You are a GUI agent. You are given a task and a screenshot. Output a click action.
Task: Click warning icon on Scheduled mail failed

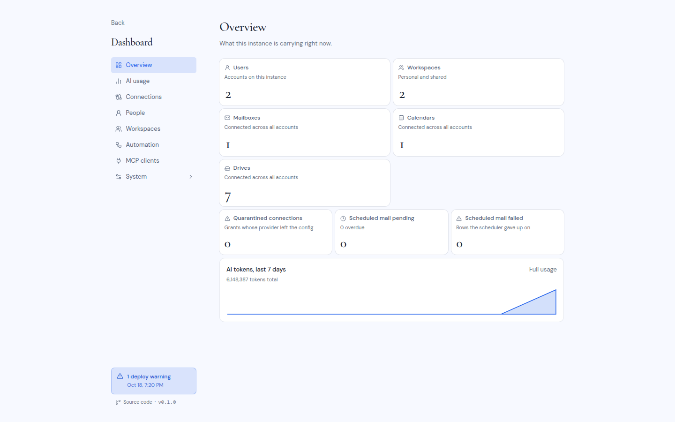tap(459, 219)
